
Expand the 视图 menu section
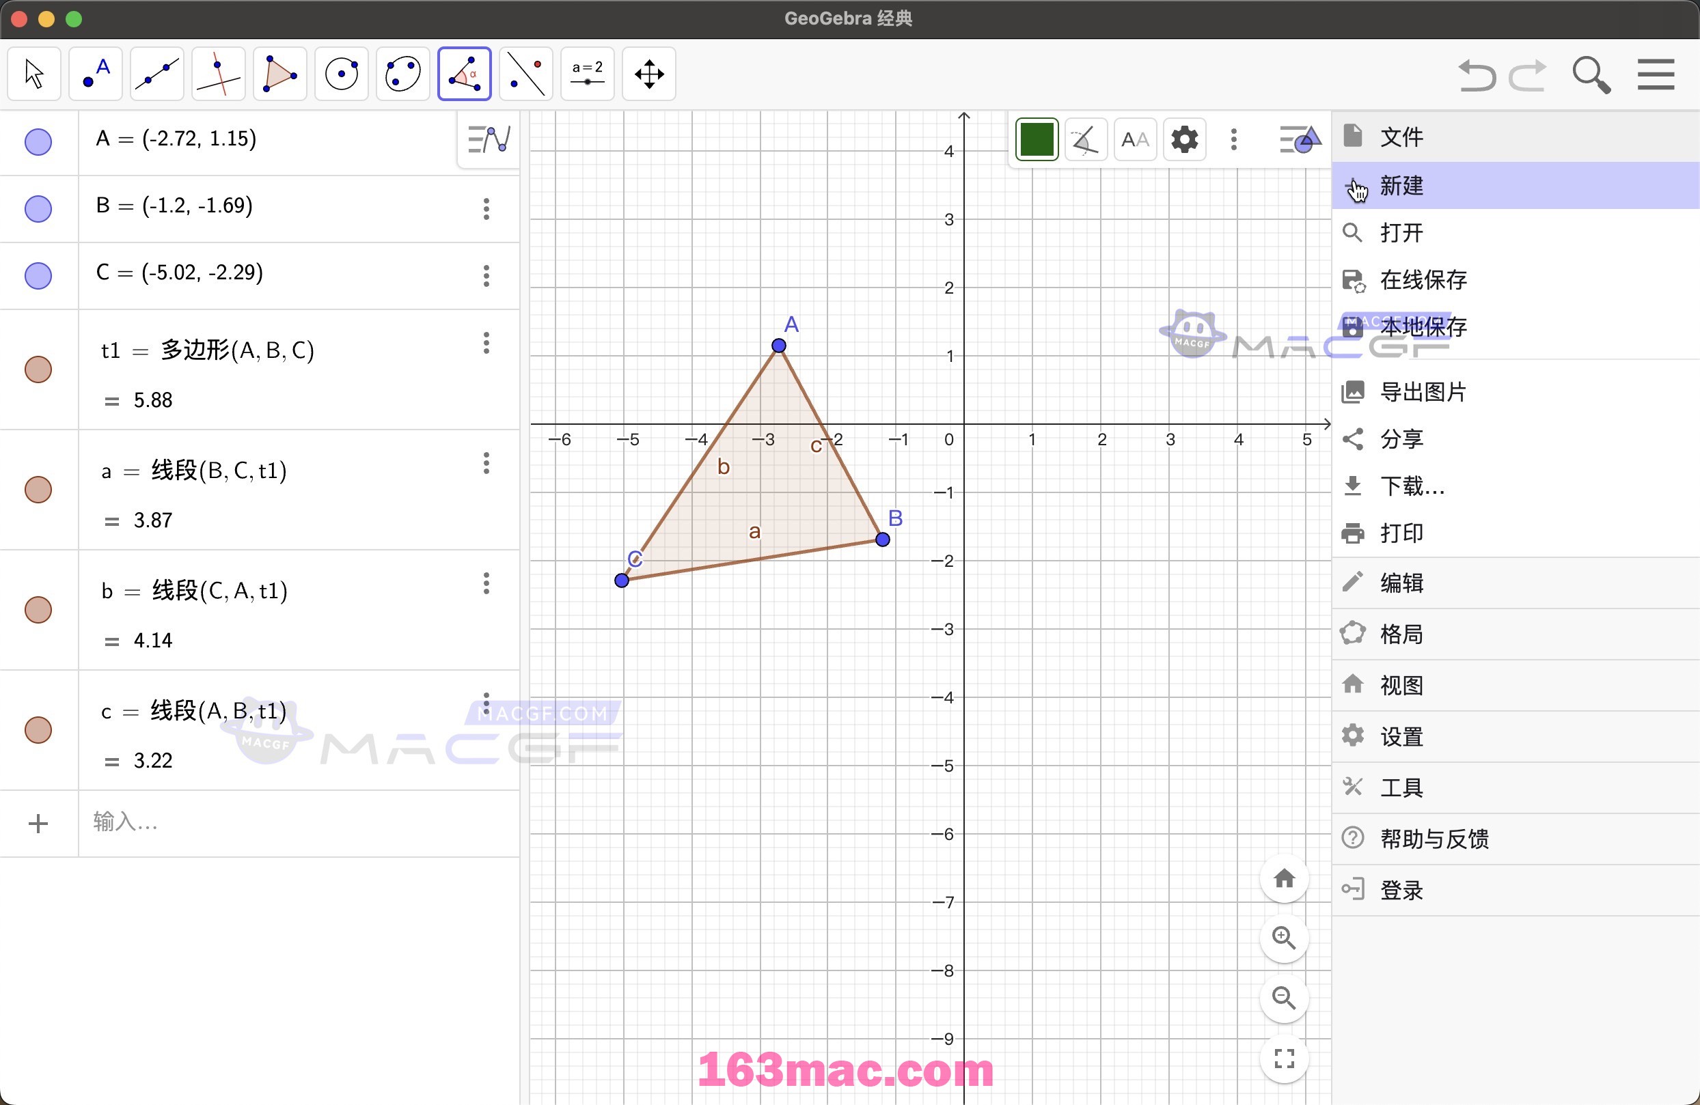pyautogui.click(x=1516, y=685)
